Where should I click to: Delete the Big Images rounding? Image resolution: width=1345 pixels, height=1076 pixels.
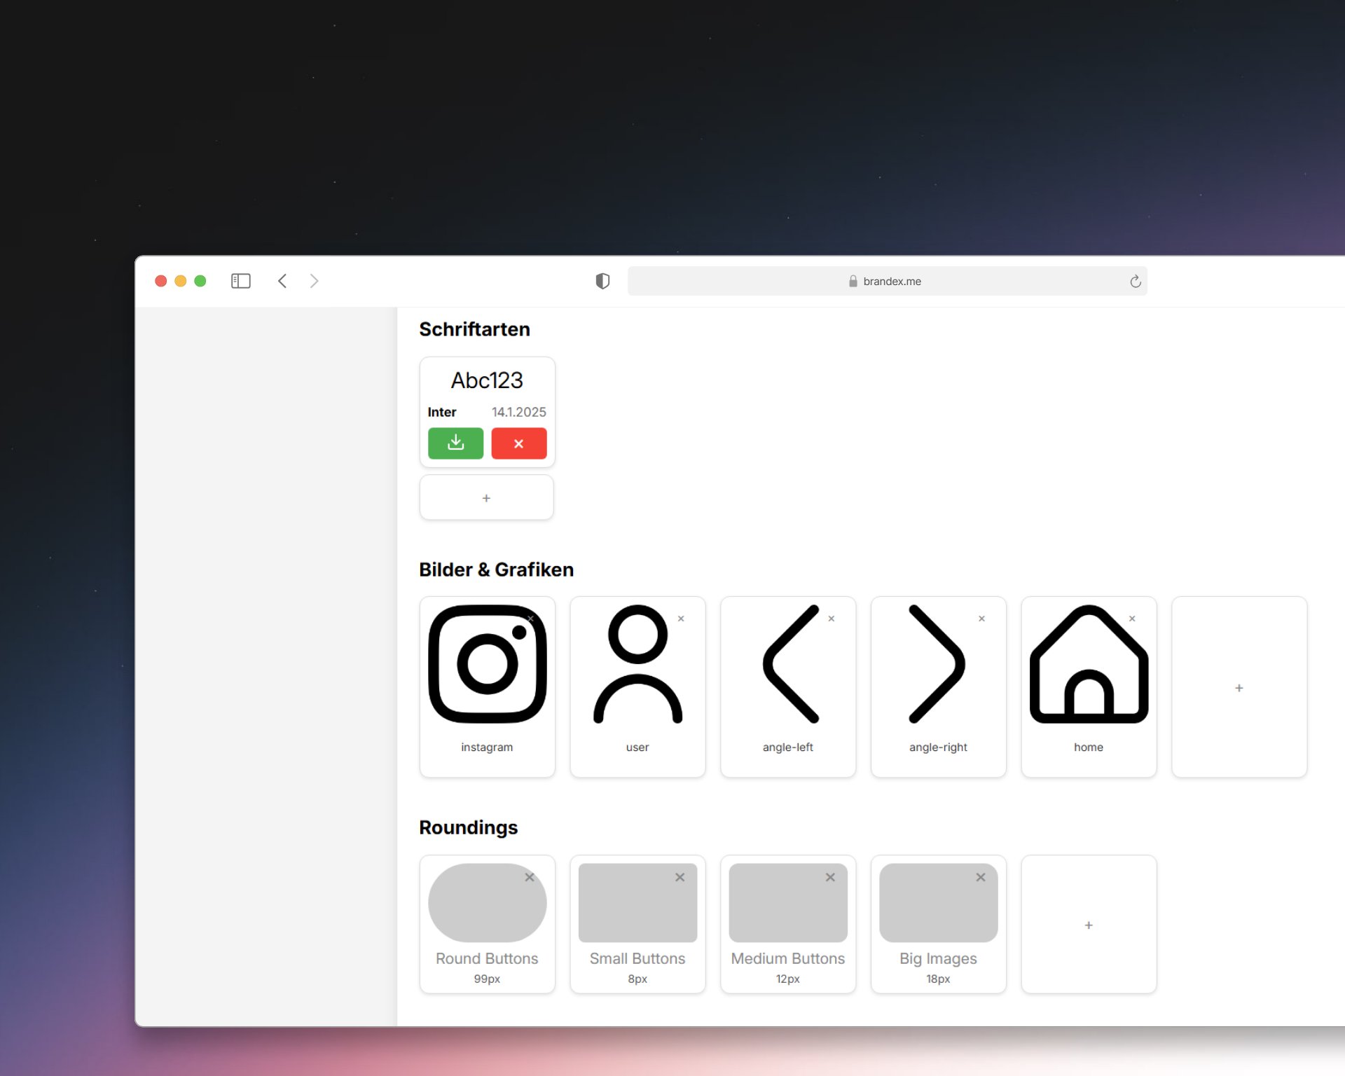(x=981, y=877)
